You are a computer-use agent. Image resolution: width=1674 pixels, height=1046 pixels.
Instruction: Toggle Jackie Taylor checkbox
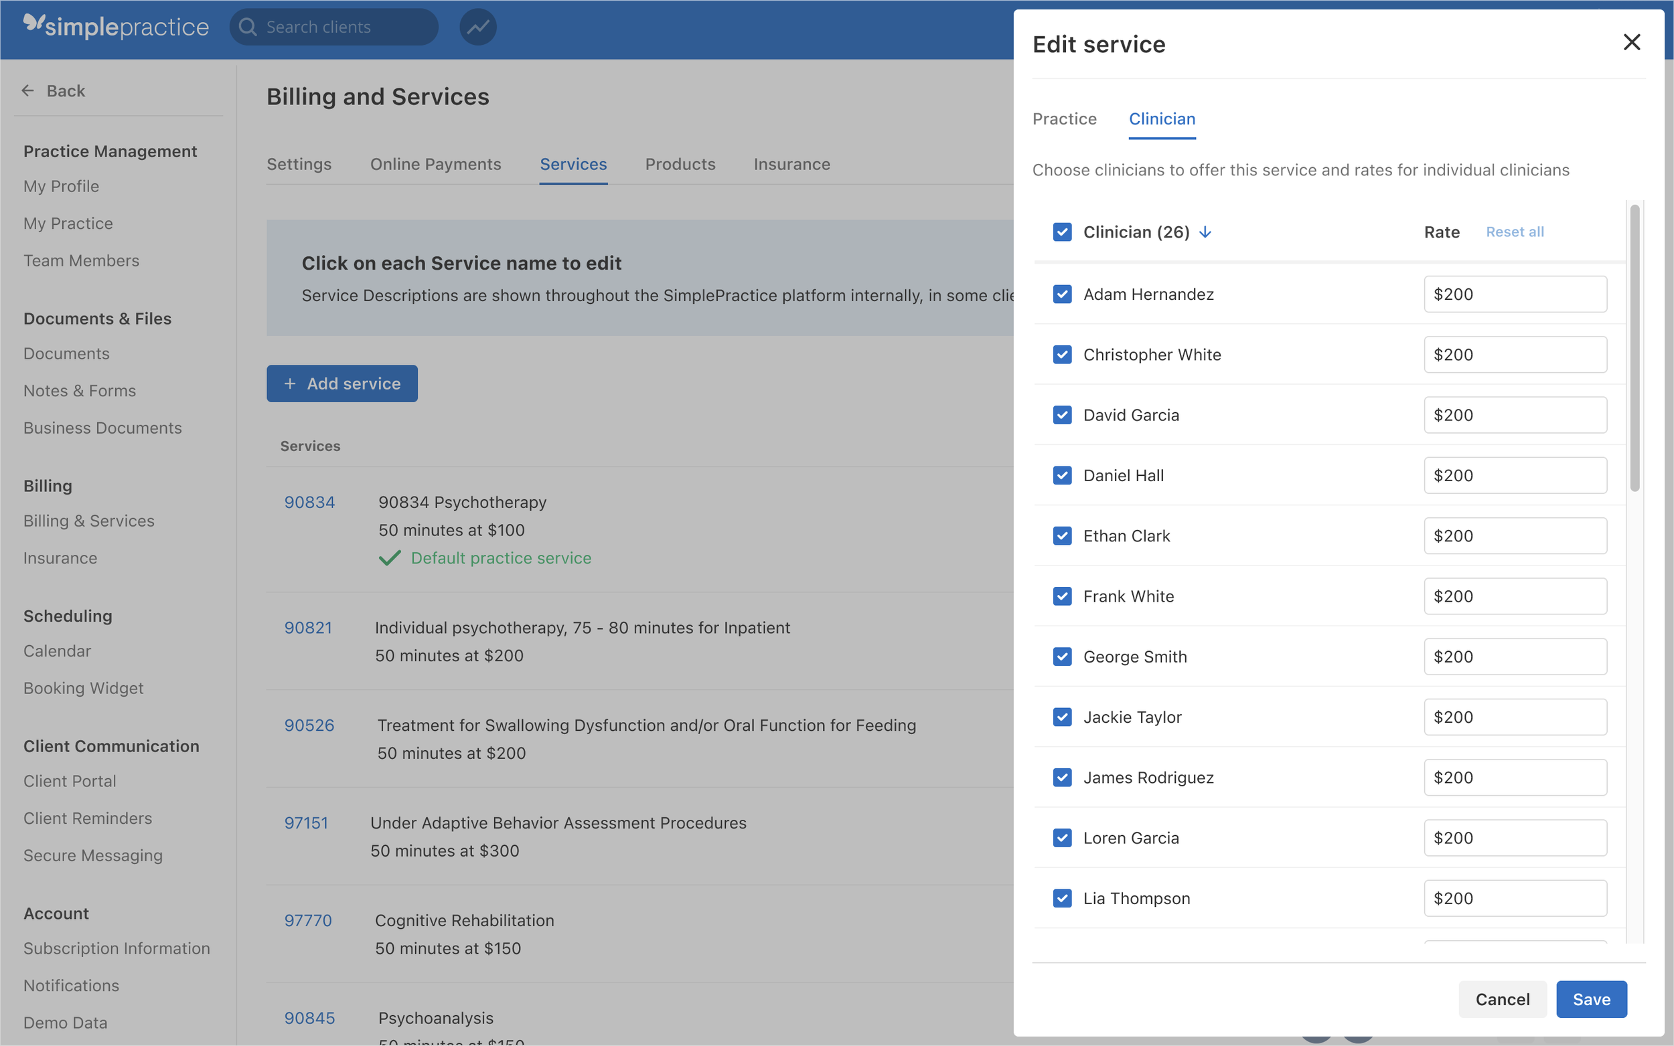coord(1062,717)
